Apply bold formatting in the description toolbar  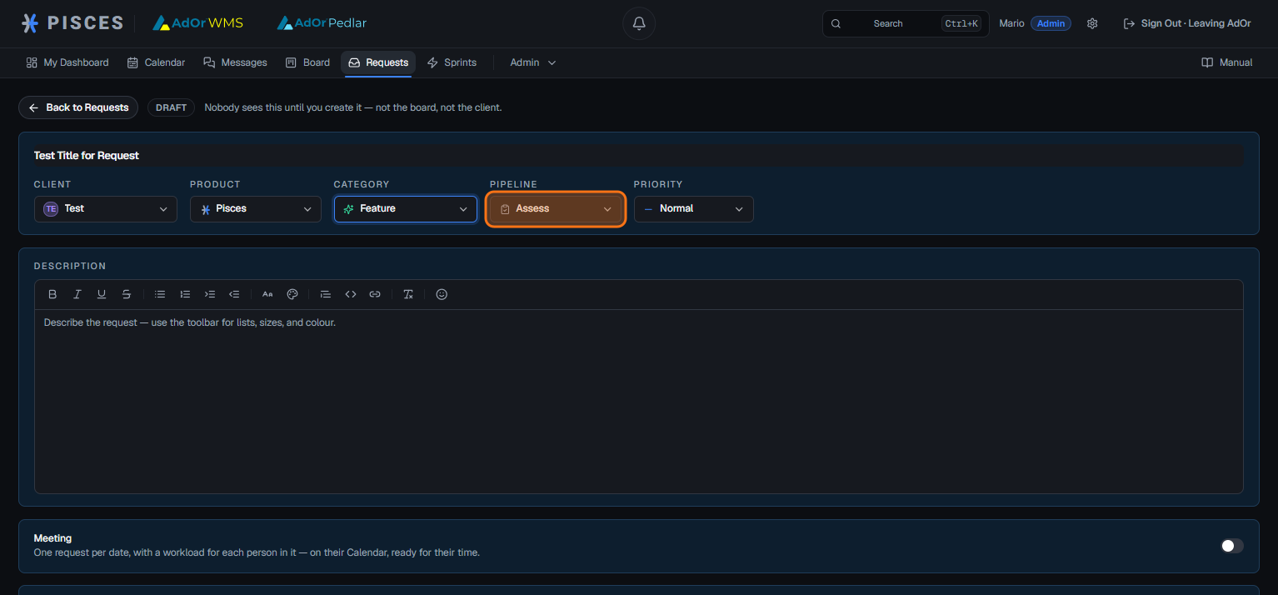click(52, 294)
